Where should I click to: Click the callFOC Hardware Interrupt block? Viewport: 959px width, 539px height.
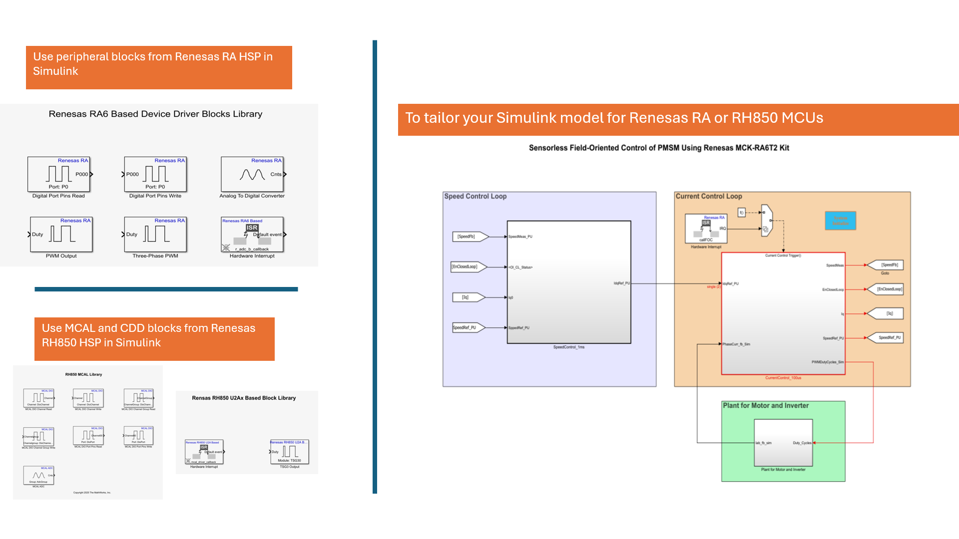tap(706, 228)
